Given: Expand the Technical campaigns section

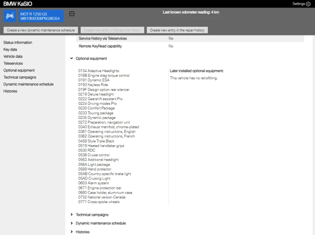Looking at the screenshot, I should click(71, 215).
